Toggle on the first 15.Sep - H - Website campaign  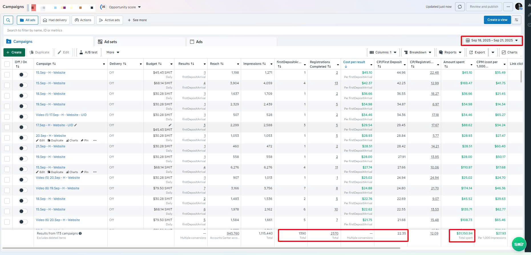[x=23, y=75]
